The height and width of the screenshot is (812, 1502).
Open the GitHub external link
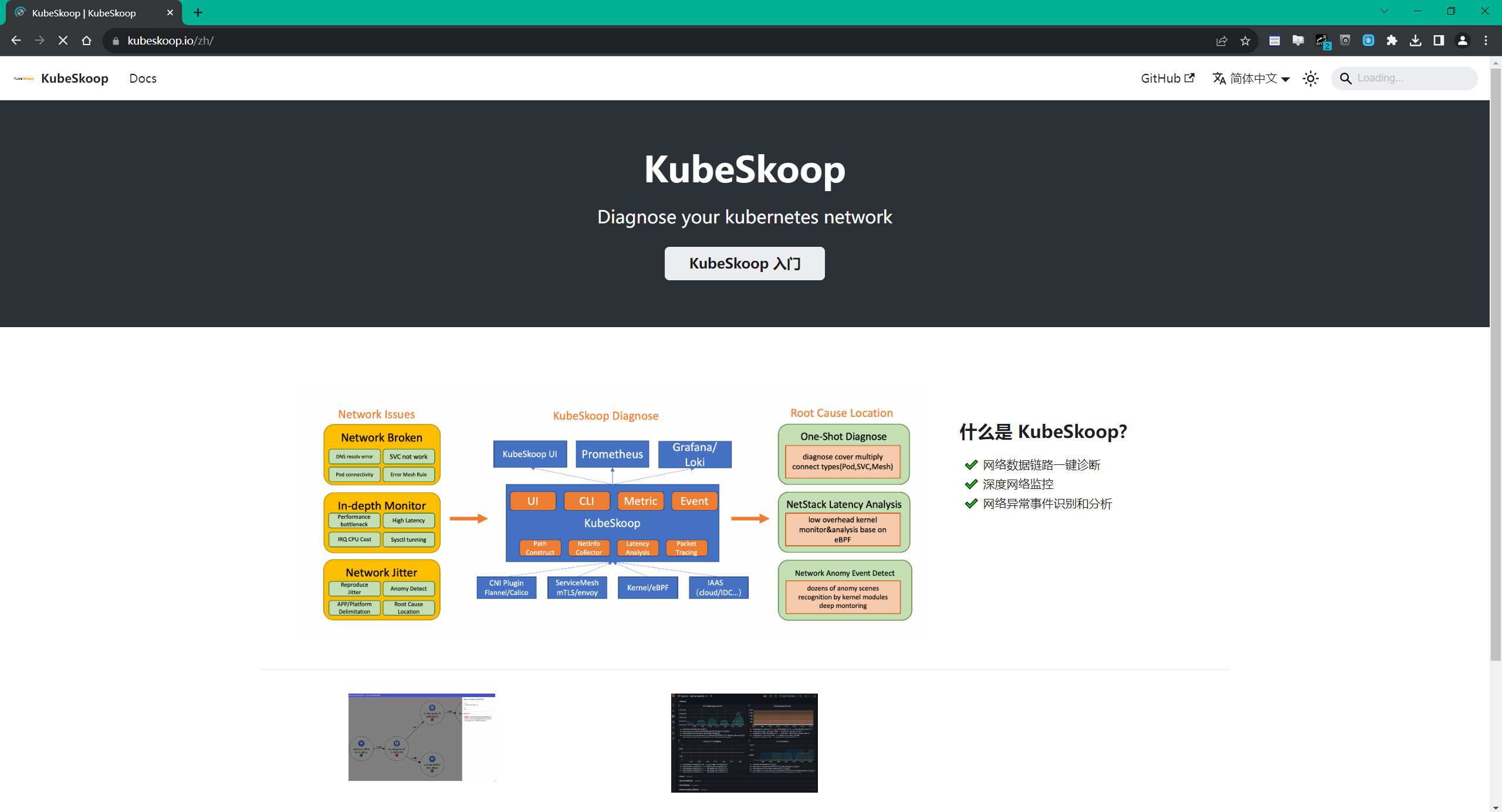(x=1167, y=79)
